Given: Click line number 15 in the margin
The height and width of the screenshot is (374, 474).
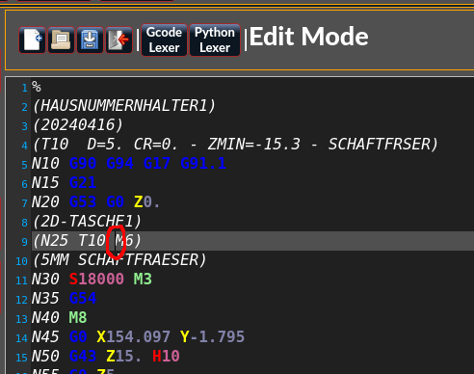Looking at the screenshot, I should [22, 358].
